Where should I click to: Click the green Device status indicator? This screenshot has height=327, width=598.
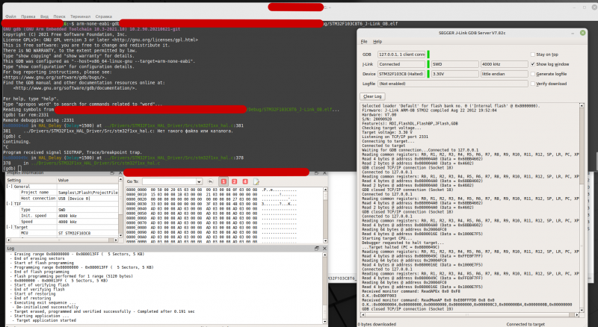click(x=428, y=74)
